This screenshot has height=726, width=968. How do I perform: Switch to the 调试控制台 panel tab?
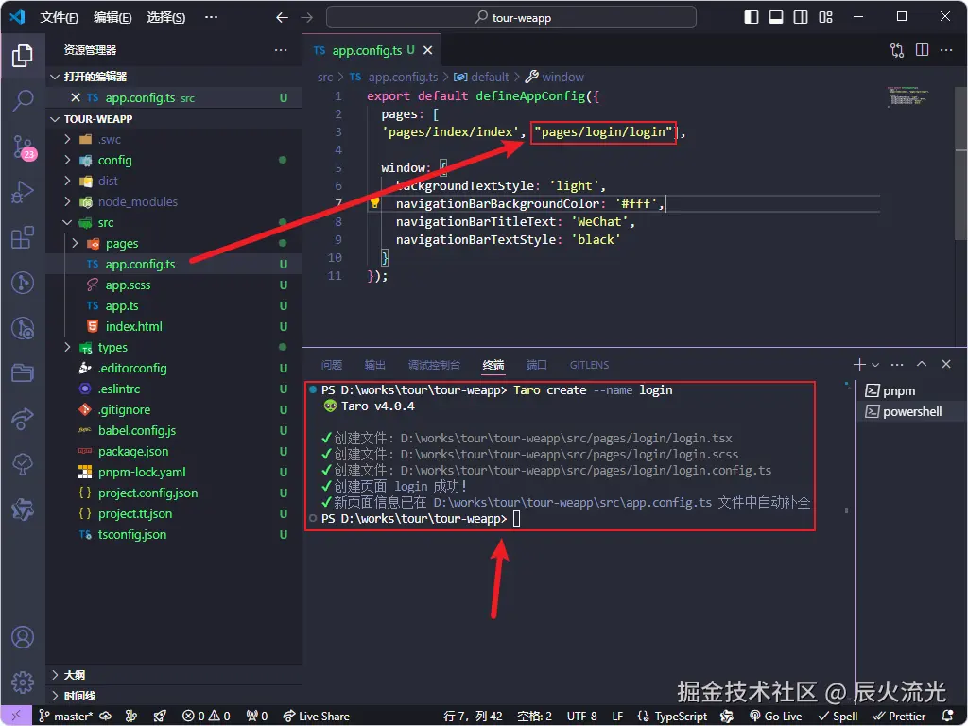point(434,366)
